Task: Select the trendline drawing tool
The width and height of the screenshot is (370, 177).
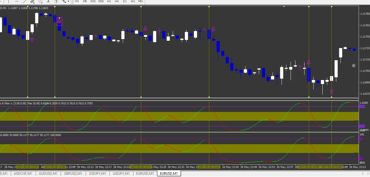Action: [x=24, y=1]
